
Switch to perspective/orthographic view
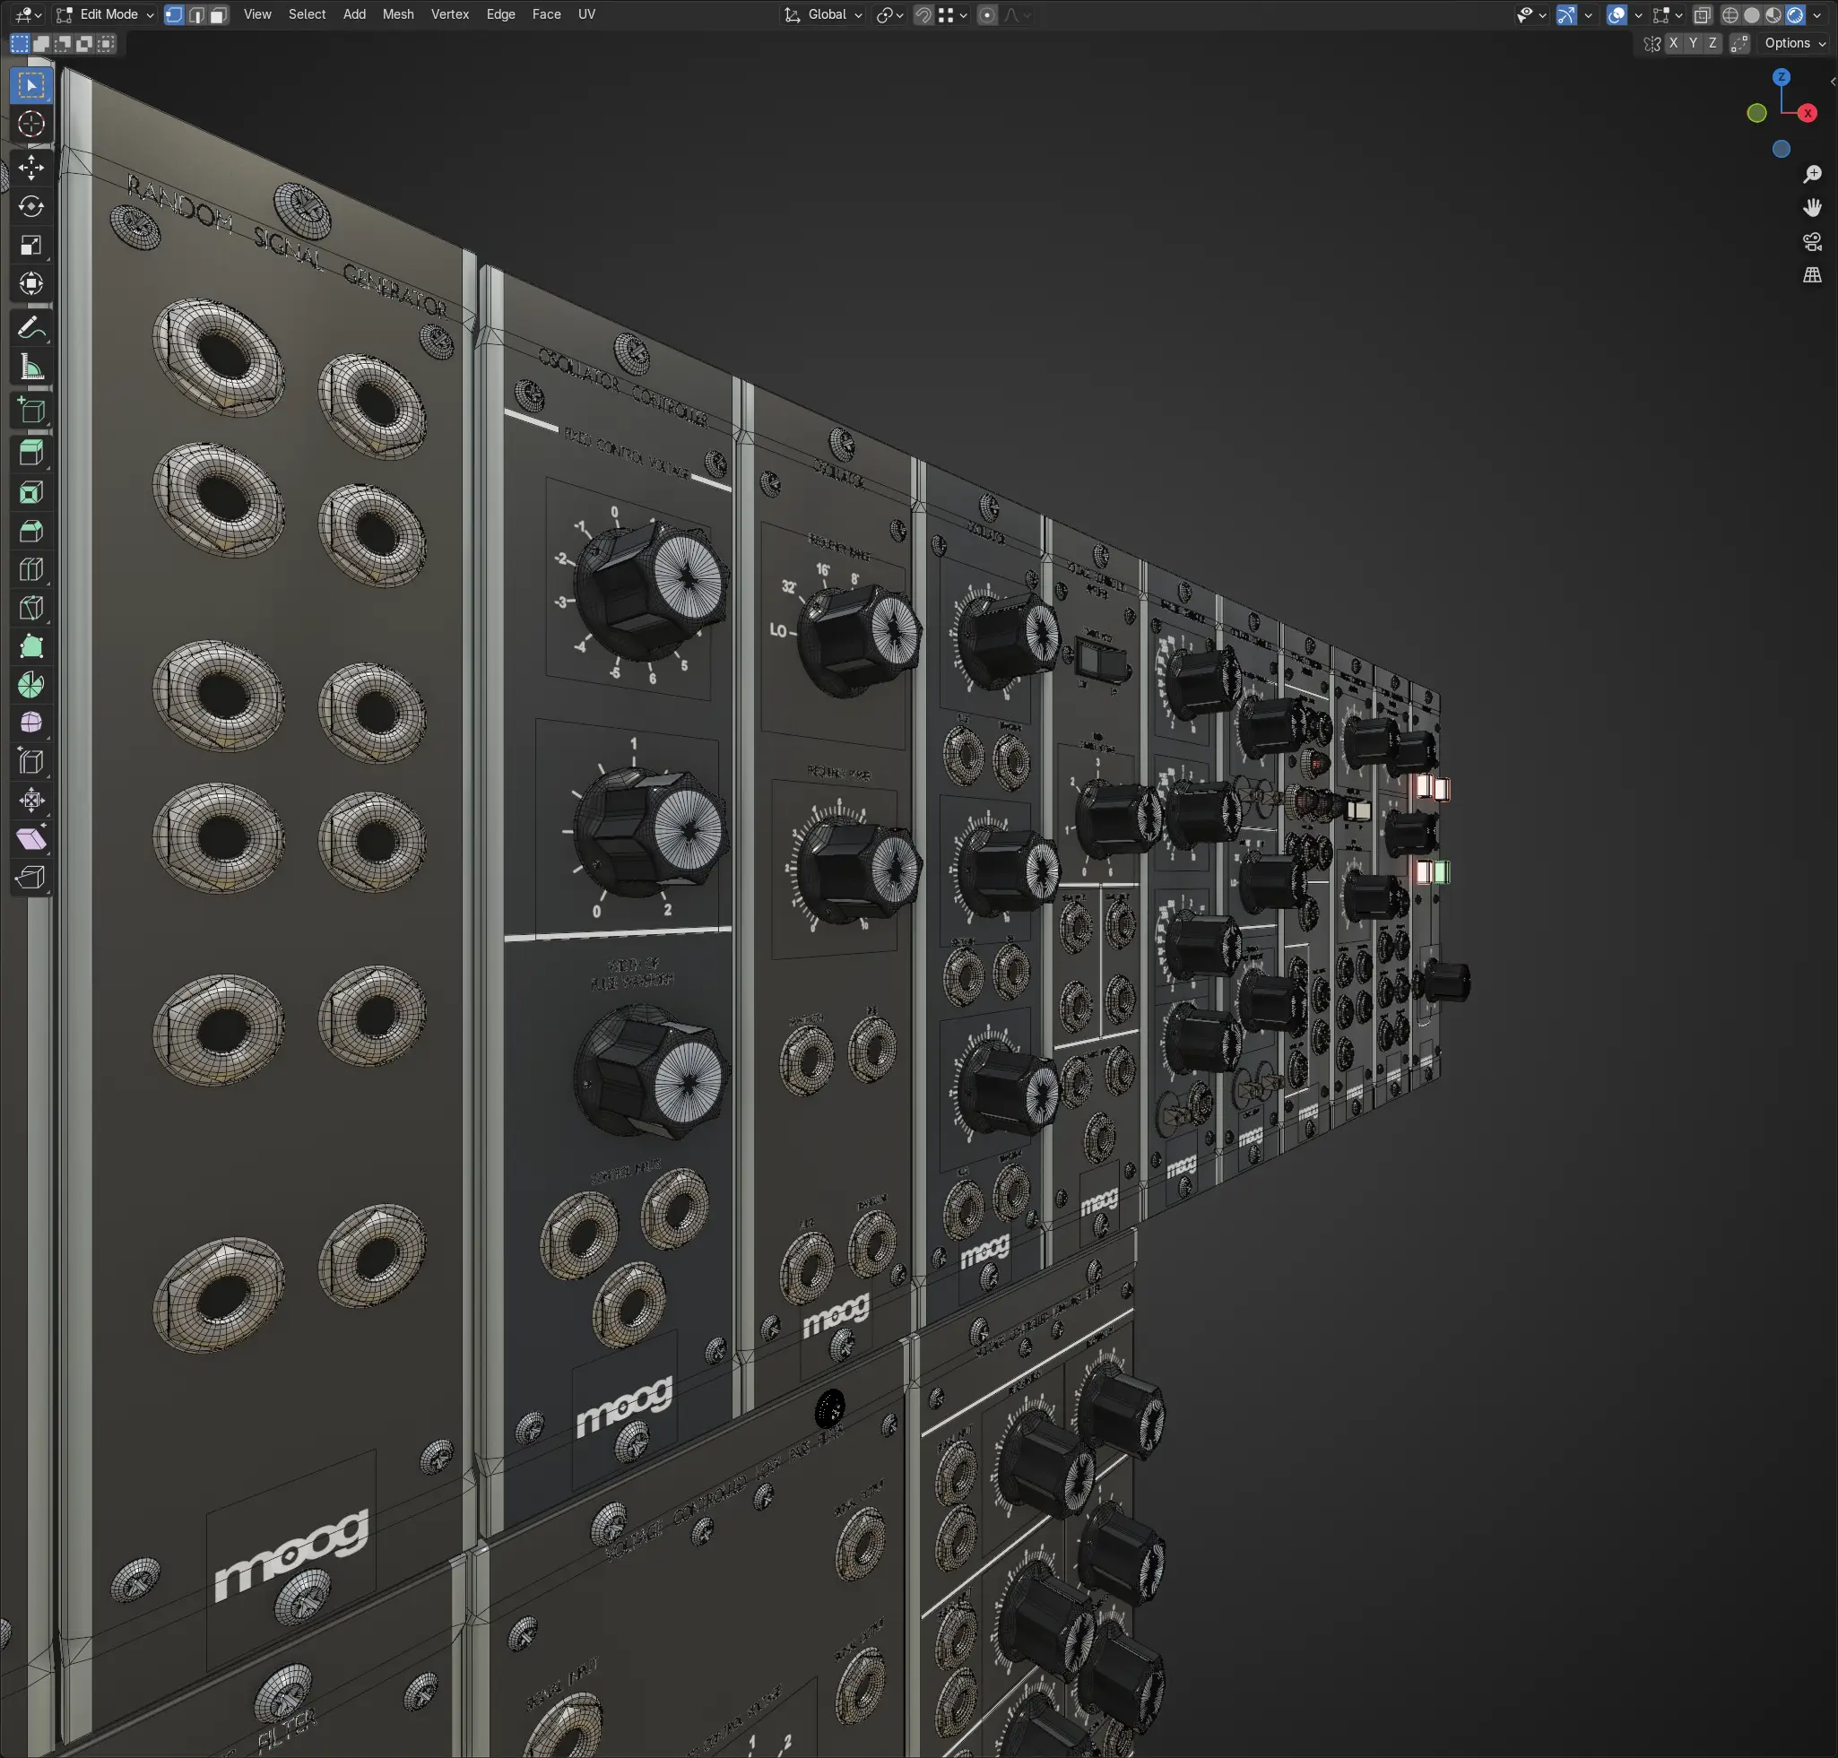click(x=1812, y=275)
